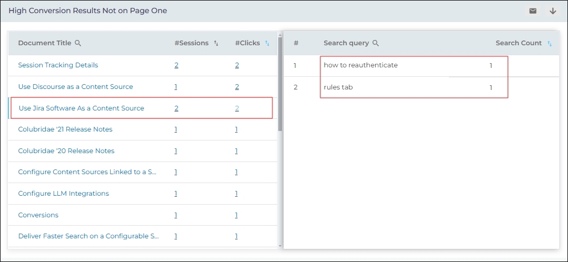This screenshot has height=262, width=568.
Task: Click clicks count for Use Jira Software row
Action: (x=237, y=108)
